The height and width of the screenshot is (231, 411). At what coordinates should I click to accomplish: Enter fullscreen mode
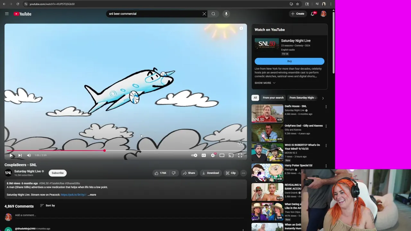click(x=240, y=155)
